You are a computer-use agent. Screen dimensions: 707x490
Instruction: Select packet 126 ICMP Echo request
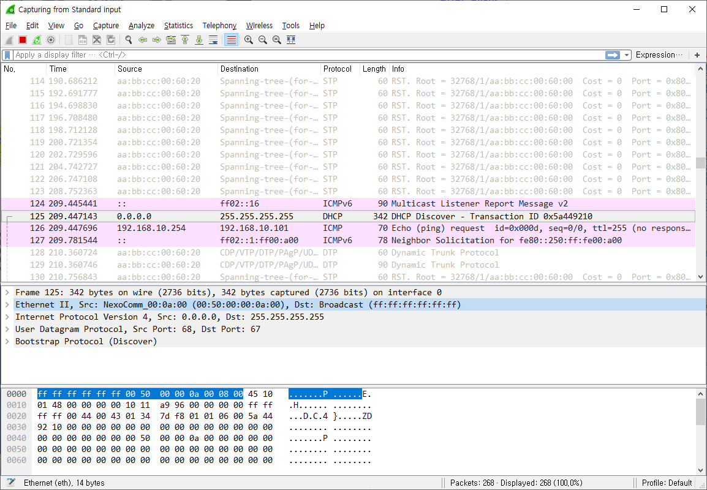[348, 228]
